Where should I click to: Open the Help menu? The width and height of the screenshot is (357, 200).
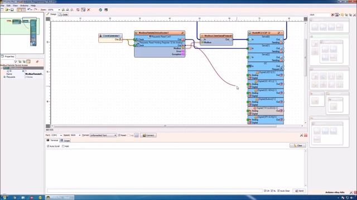pyautogui.click(x=33, y=6)
